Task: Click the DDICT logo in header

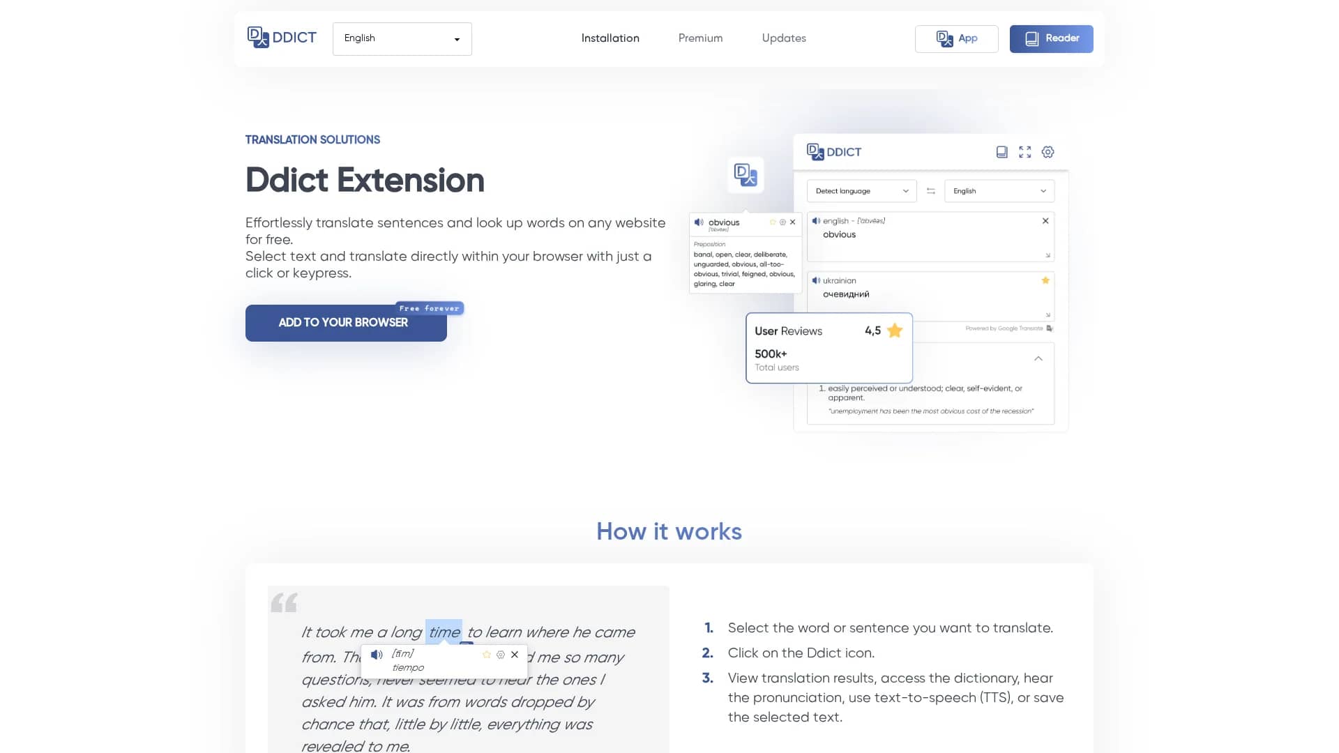Action: pos(282,38)
